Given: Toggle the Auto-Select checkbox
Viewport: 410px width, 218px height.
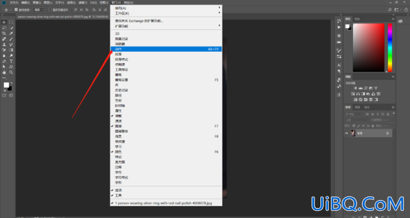Looking at the screenshot, I should 16,10.
